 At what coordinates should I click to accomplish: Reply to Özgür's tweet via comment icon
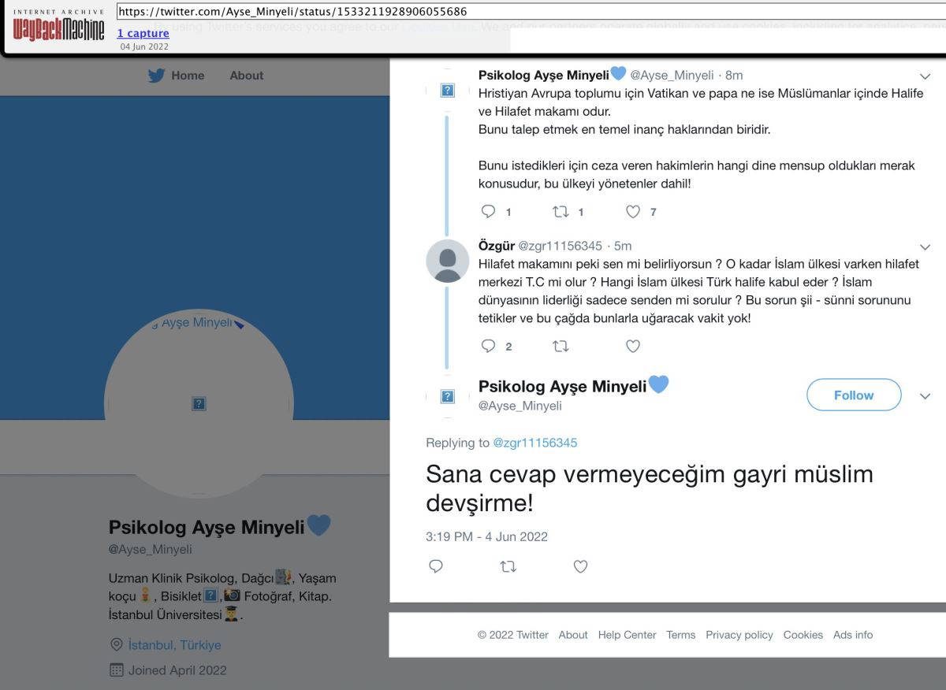pyautogui.click(x=489, y=346)
